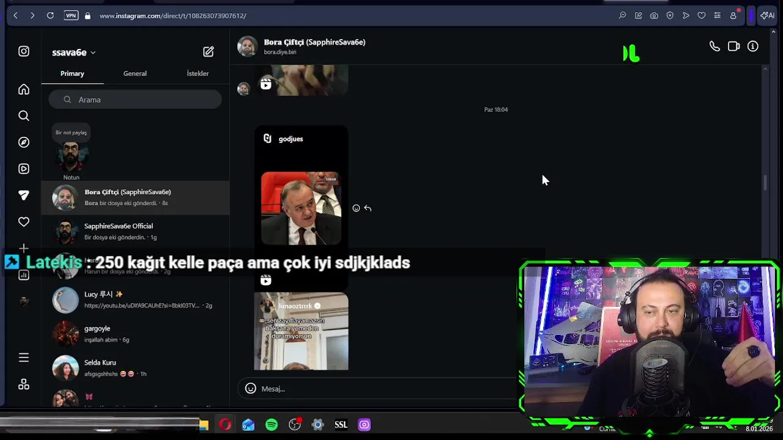Take a snapshot with the camera icon in browser toolbar

pos(654,15)
